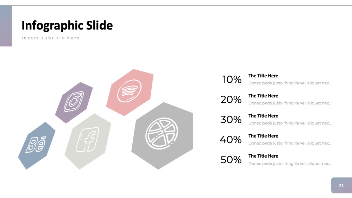Click the 30% statistic label
The width and height of the screenshot is (352, 198).
231,120
